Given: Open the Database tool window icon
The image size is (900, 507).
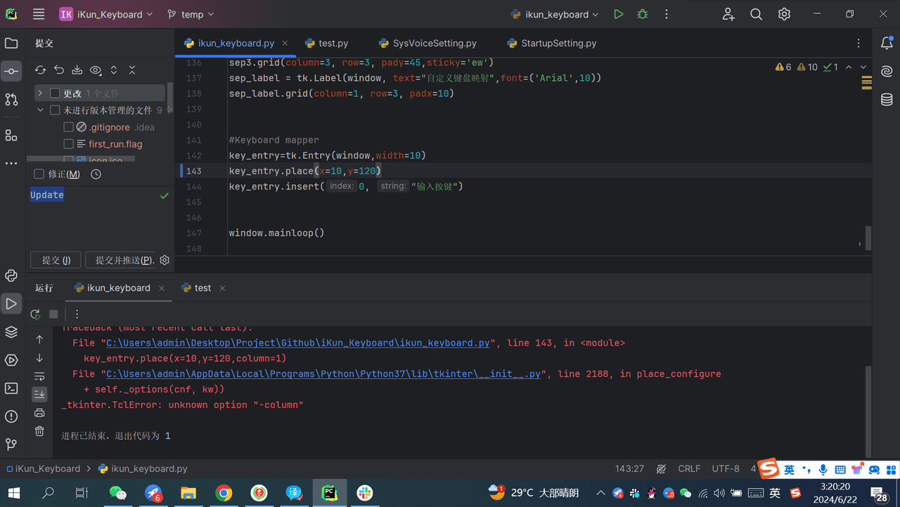Looking at the screenshot, I should click(x=887, y=100).
